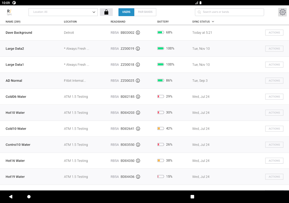Screen dimensions: 289x203
Task: Open Actions for Dave Background
Action: pyautogui.click(x=274, y=32)
